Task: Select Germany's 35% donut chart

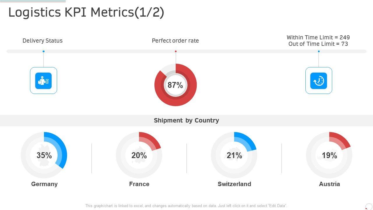Action: (44, 155)
